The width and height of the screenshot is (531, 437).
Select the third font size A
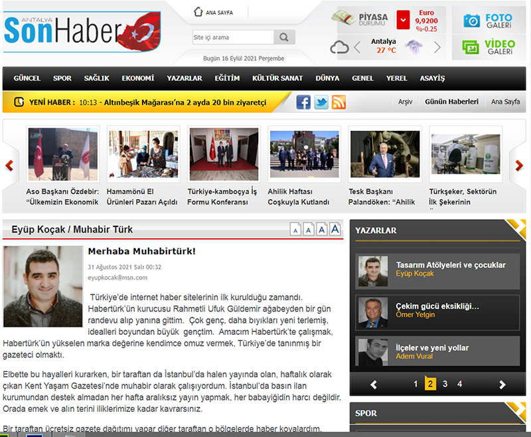[322, 229]
